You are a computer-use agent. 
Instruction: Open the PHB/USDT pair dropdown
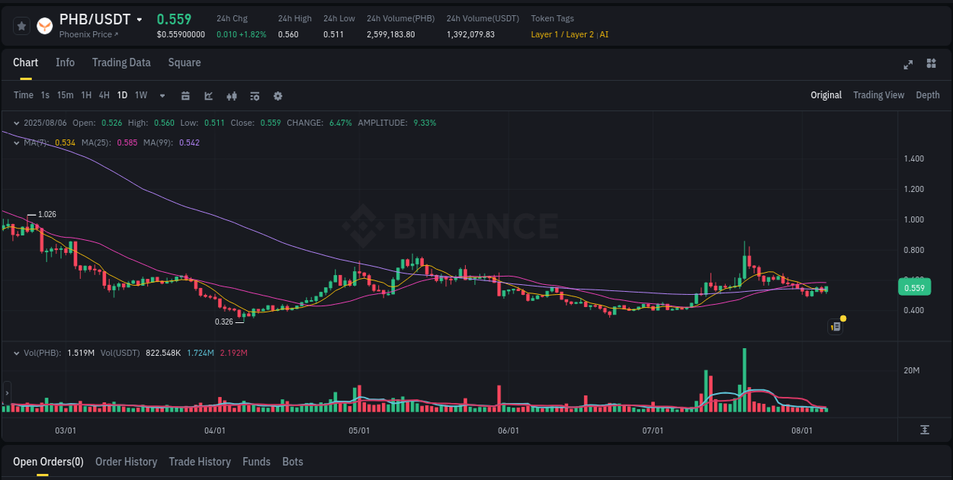coord(140,19)
